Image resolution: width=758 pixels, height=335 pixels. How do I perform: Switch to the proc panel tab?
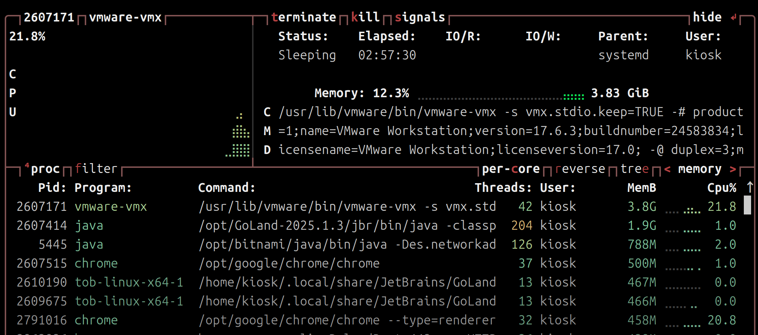pyautogui.click(x=46, y=168)
